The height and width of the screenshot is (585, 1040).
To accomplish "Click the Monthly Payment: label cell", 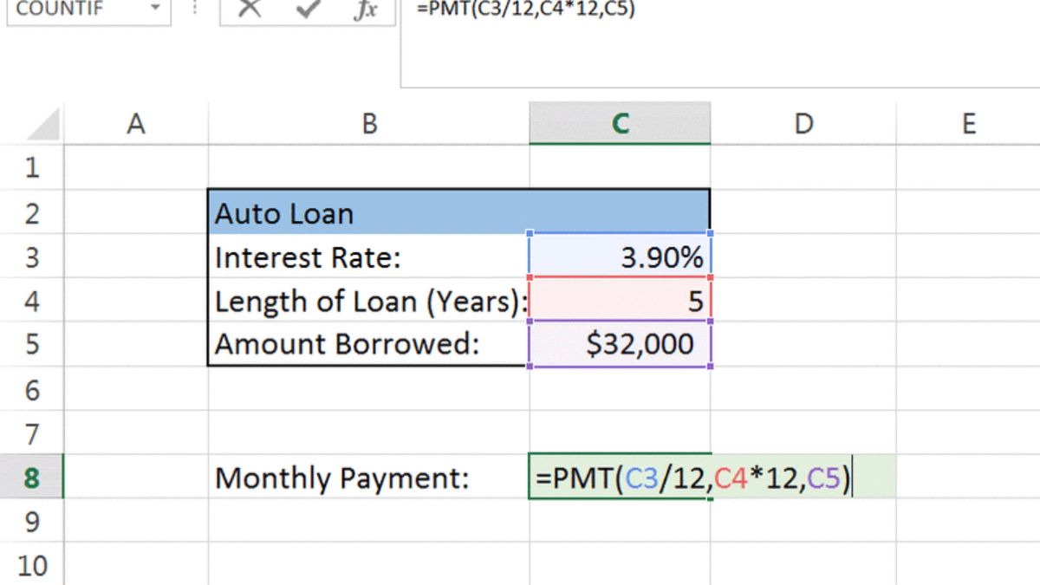I will click(x=368, y=478).
